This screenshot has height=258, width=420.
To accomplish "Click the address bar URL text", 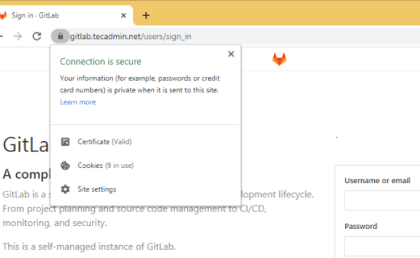I will [131, 36].
